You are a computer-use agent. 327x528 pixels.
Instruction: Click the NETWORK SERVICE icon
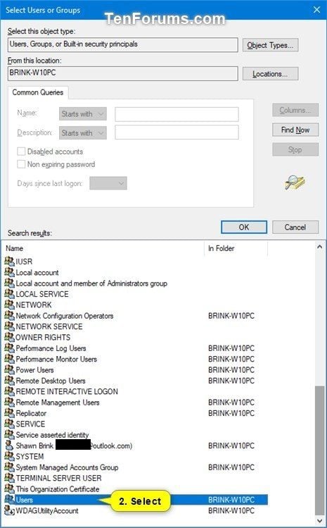9,326
